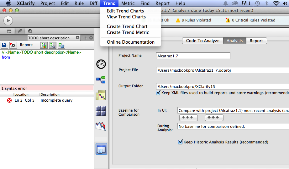Toggle the report chart icon with colored bars

(44, 45)
